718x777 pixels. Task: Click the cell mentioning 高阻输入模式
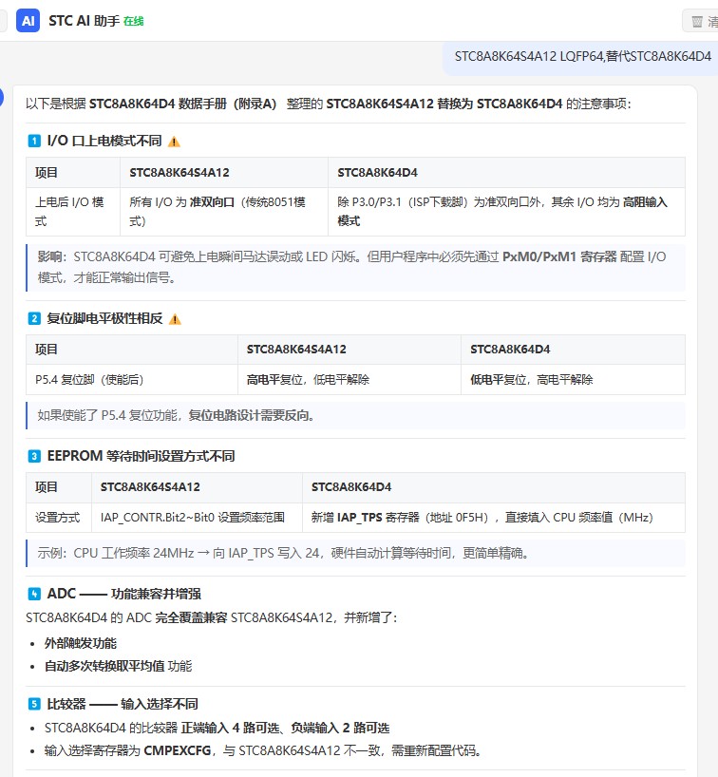506,212
